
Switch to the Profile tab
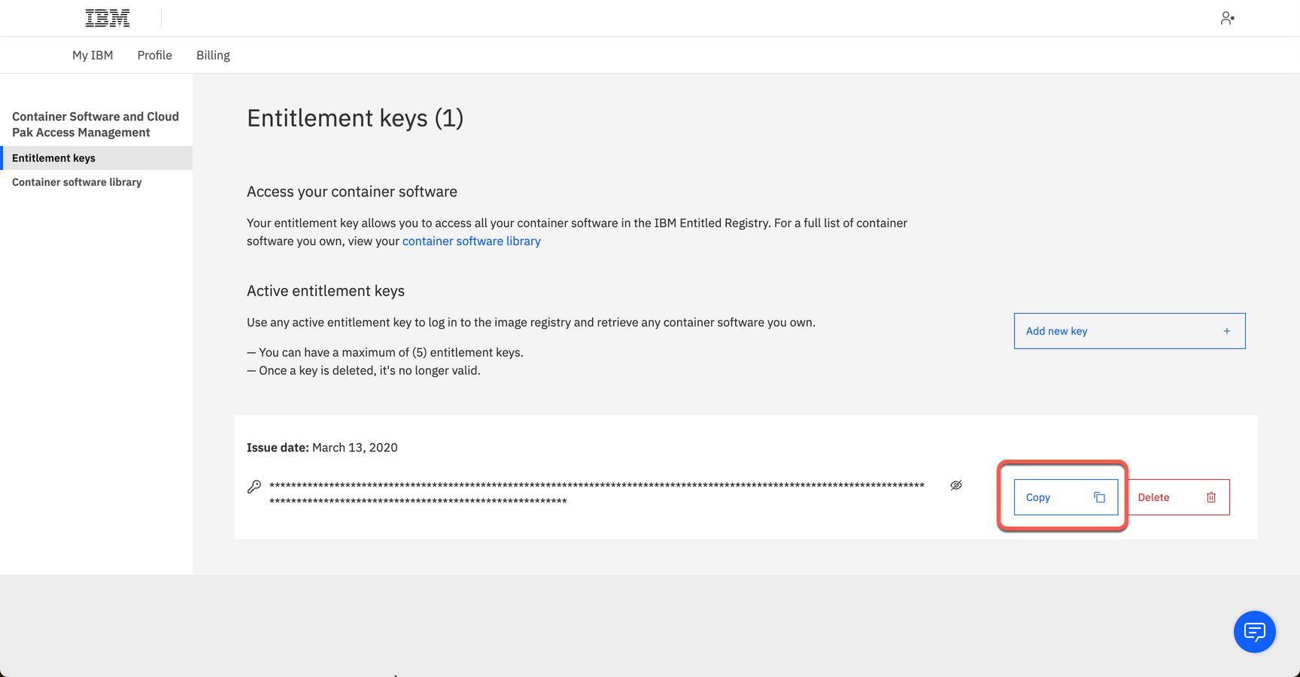pos(154,55)
